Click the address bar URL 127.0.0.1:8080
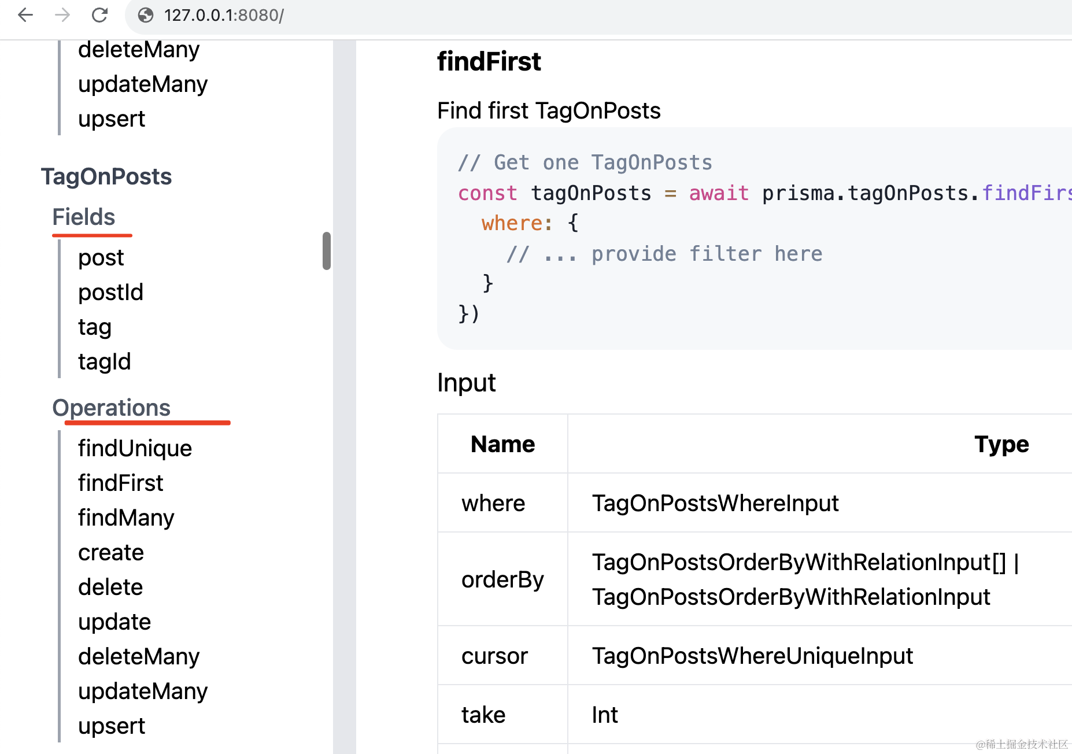The height and width of the screenshot is (754, 1072). [x=224, y=15]
